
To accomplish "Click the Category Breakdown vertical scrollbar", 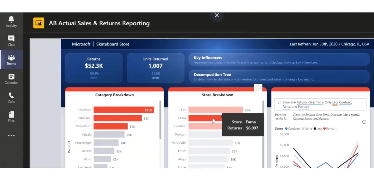I will (x=161, y=120).
